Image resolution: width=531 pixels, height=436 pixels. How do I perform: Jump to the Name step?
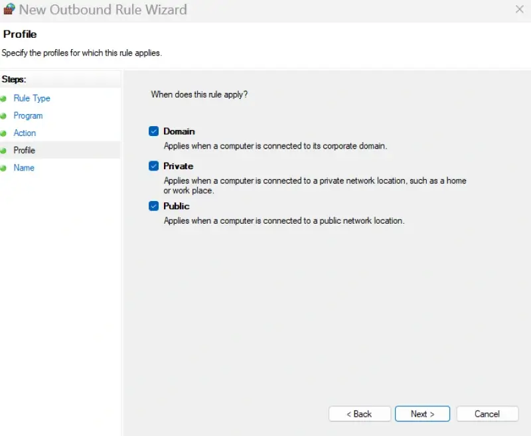[23, 168]
